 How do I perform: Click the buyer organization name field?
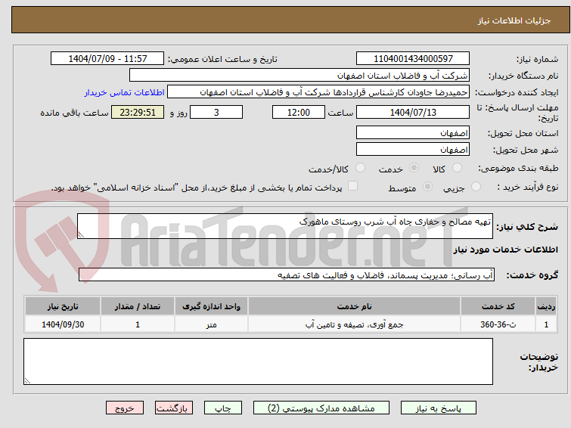point(299,76)
